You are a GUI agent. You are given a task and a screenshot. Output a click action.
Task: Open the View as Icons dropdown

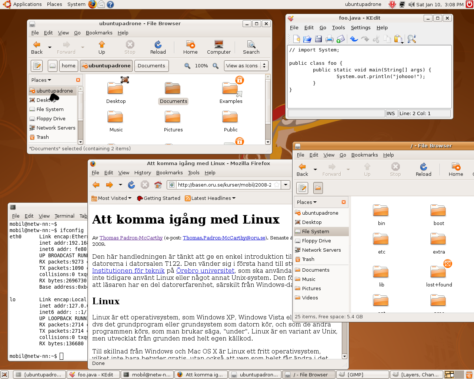[x=246, y=66]
